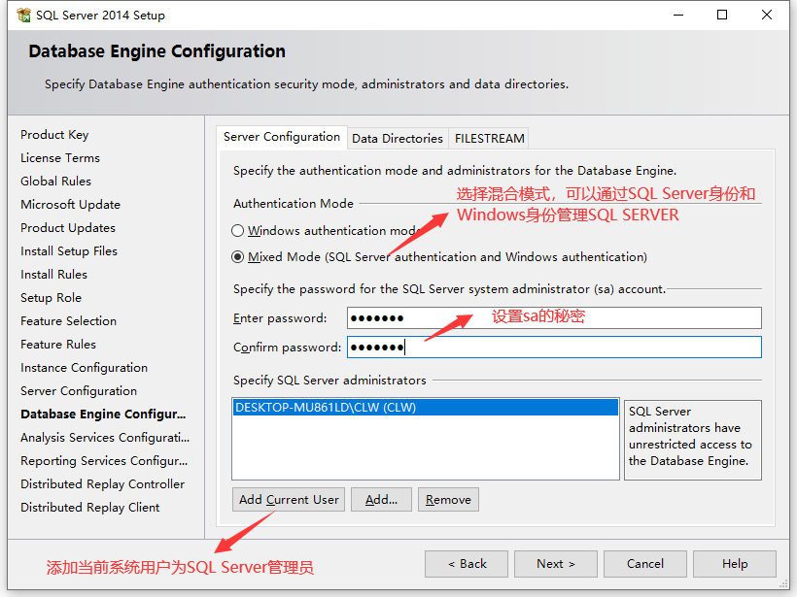Click the SQL Server administrators description box

(x=693, y=440)
